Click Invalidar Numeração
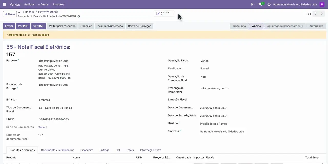 point(110,26)
